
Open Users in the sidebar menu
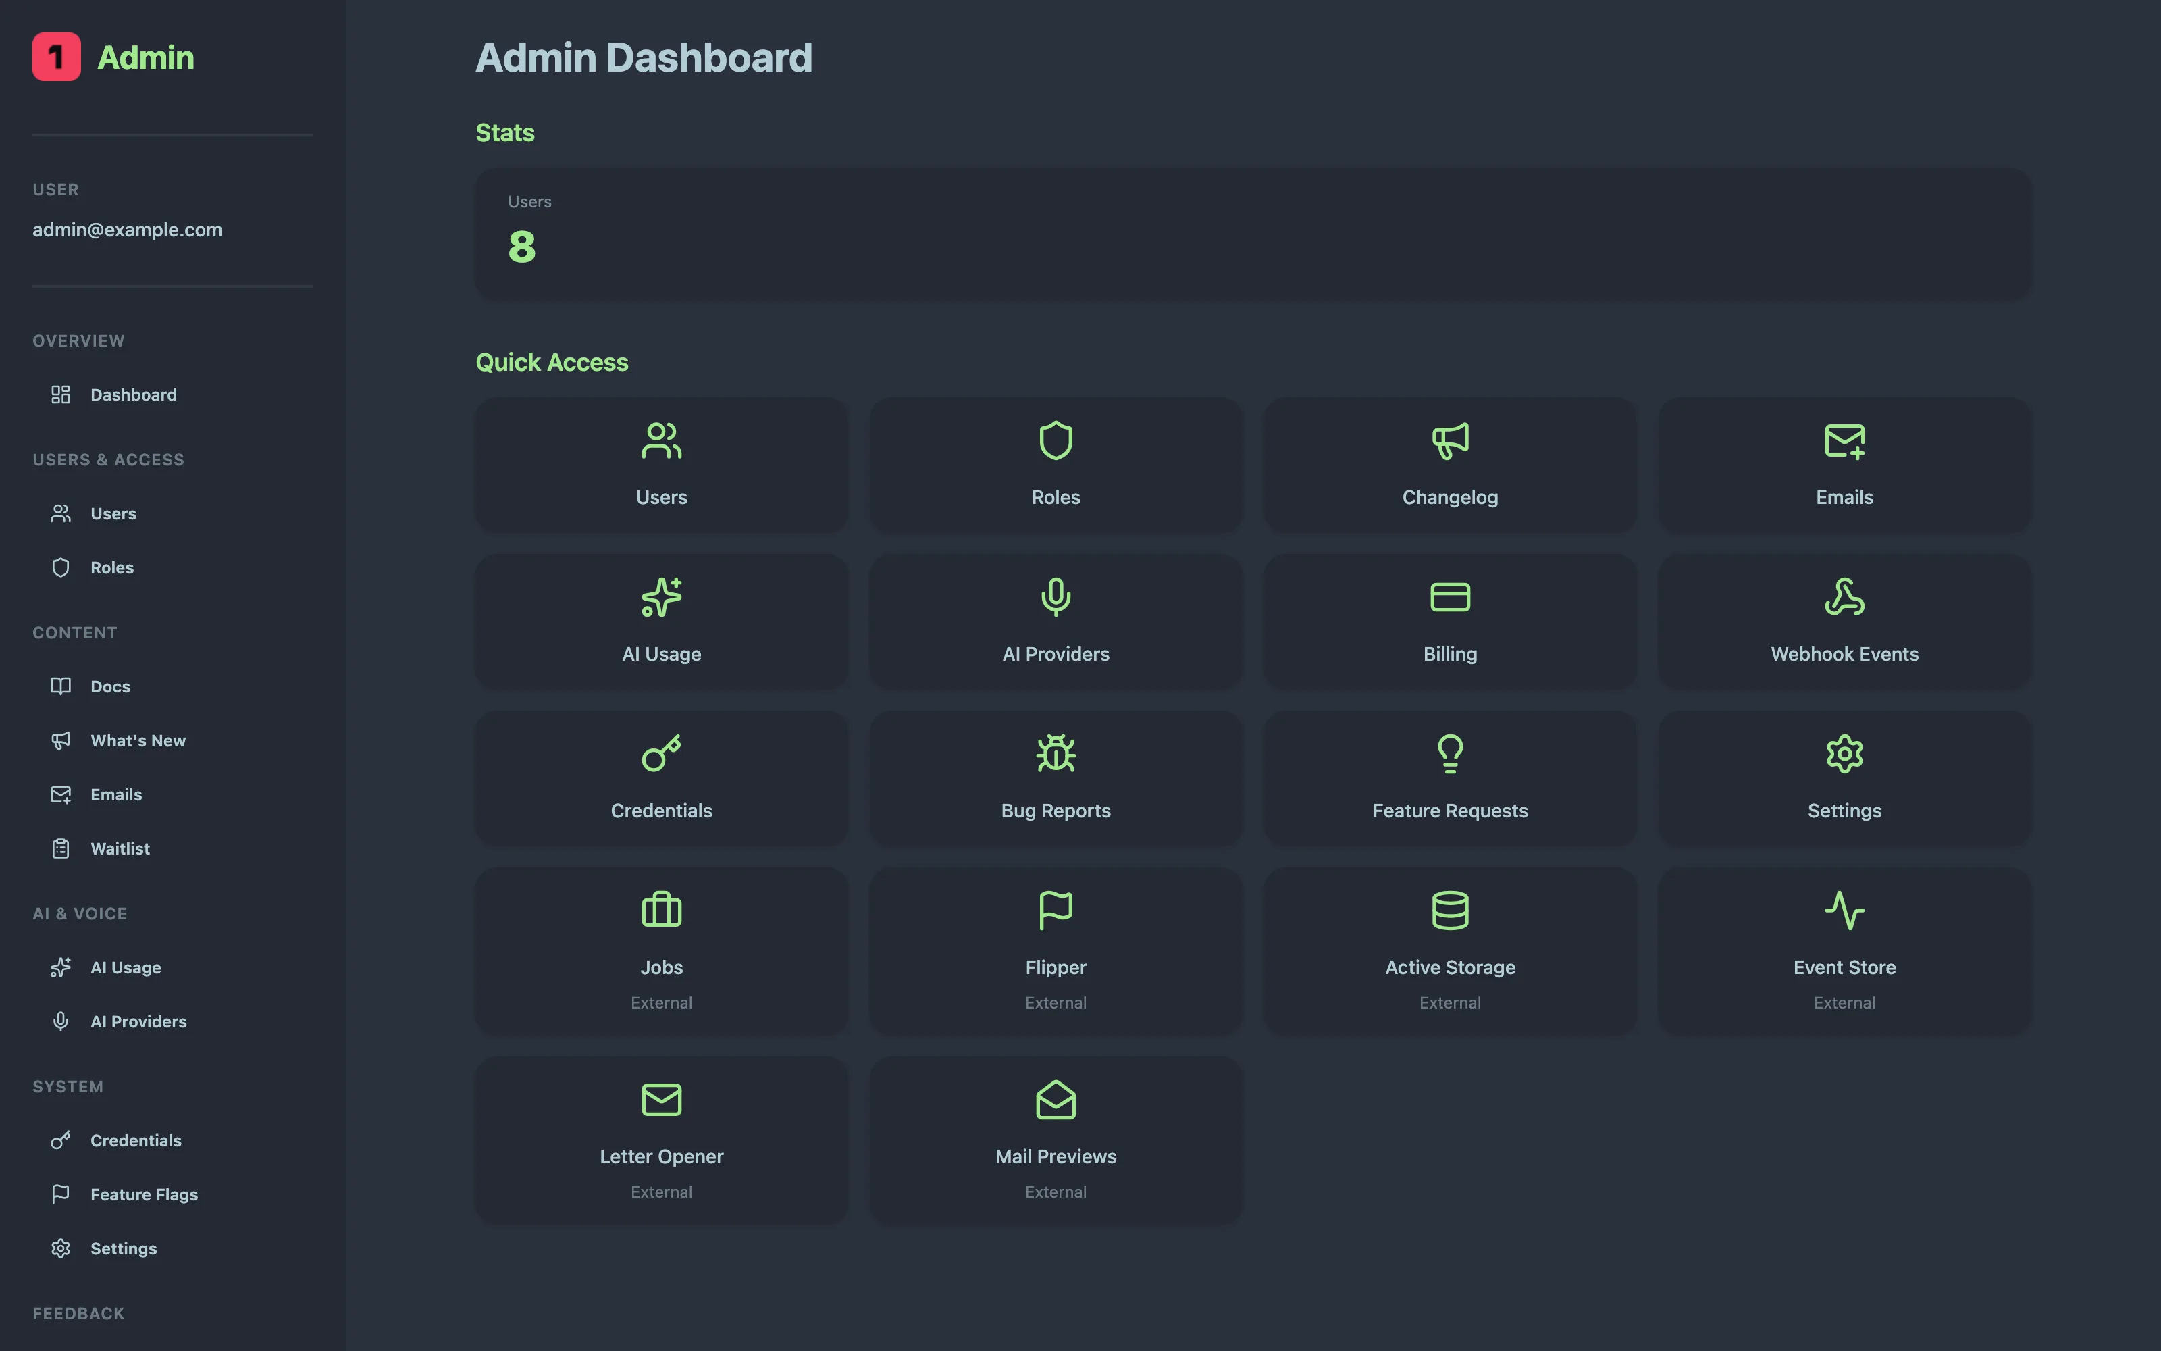tap(113, 514)
